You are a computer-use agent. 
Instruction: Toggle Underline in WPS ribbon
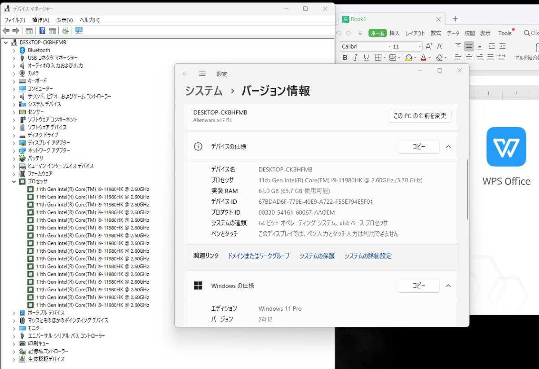point(366,57)
